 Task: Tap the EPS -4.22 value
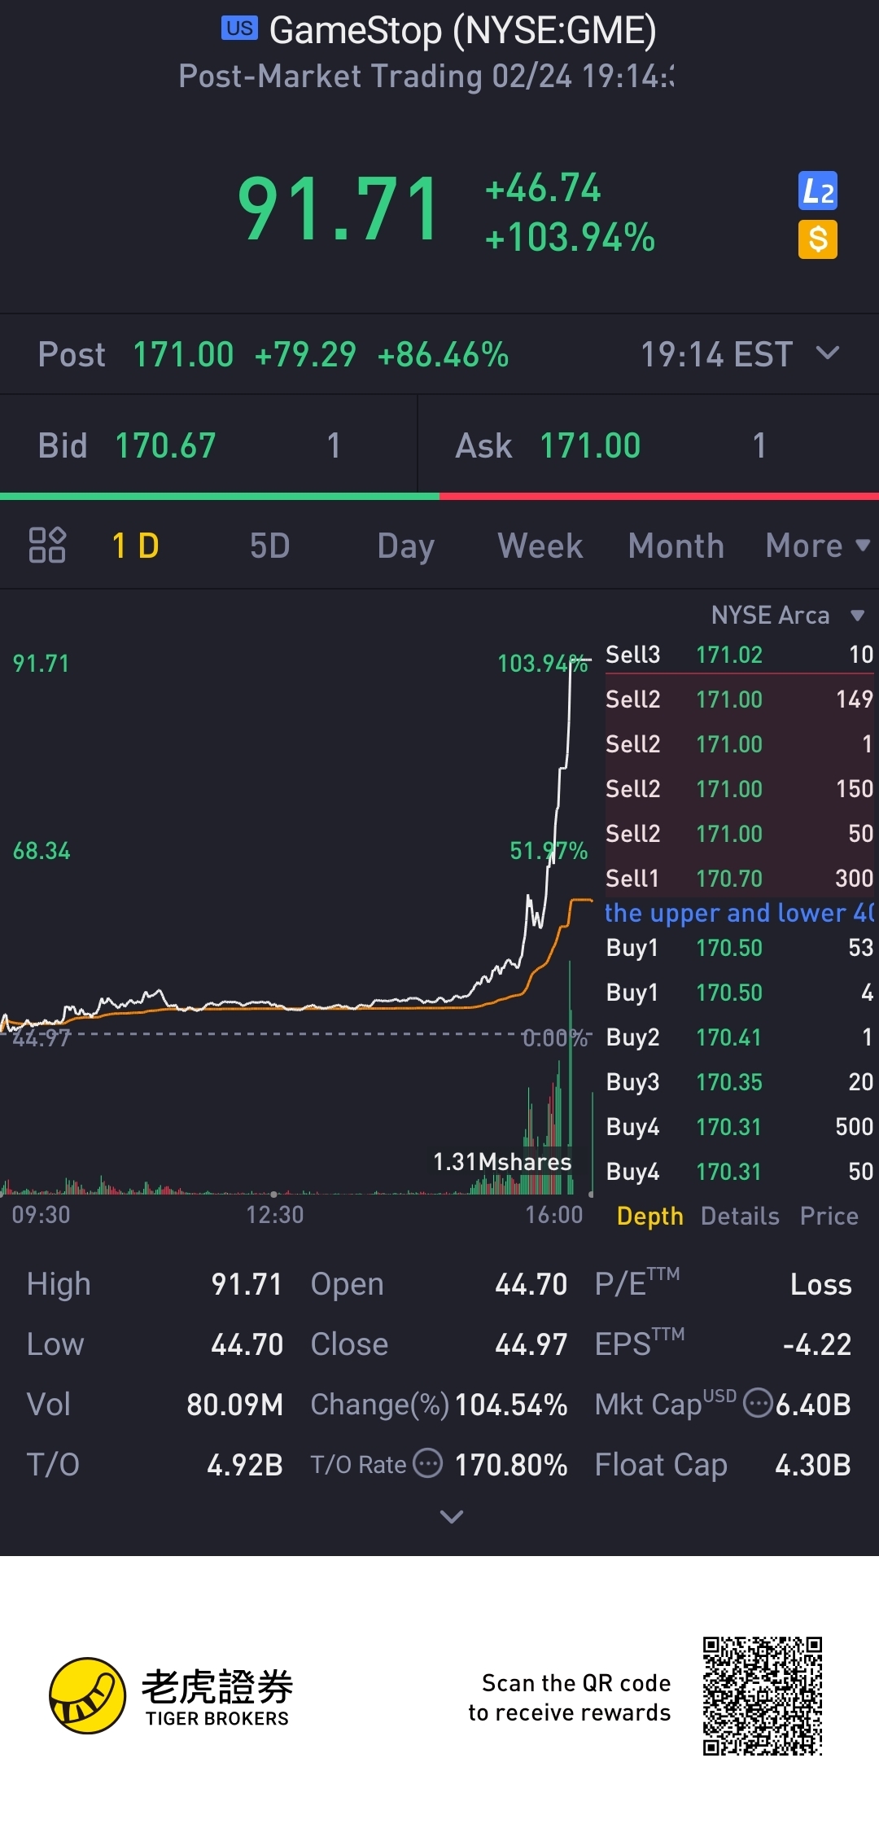(x=817, y=1344)
